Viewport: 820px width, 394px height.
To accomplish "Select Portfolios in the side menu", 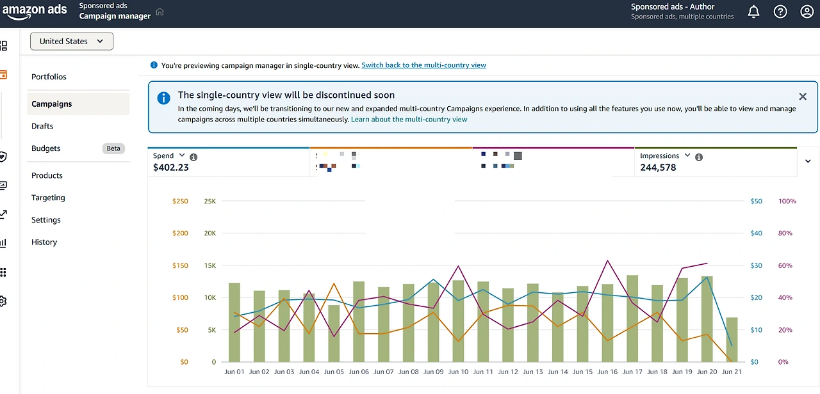I will [49, 77].
